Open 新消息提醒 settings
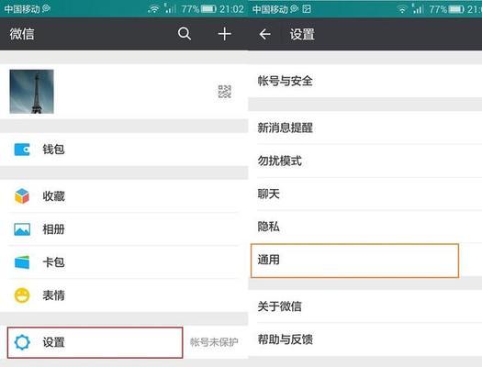 [x=364, y=128]
